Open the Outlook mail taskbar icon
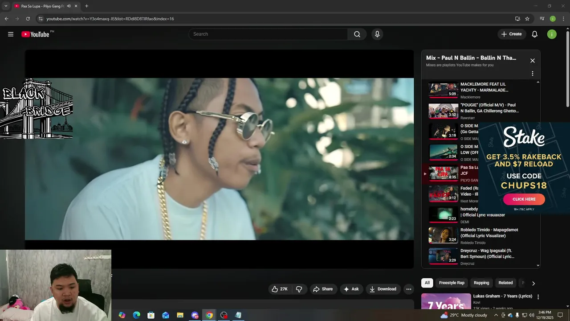 [x=166, y=315]
